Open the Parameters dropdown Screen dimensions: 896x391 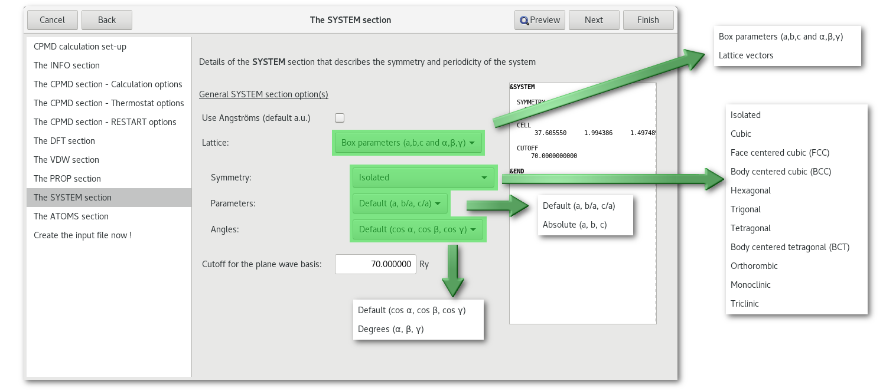(400, 203)
